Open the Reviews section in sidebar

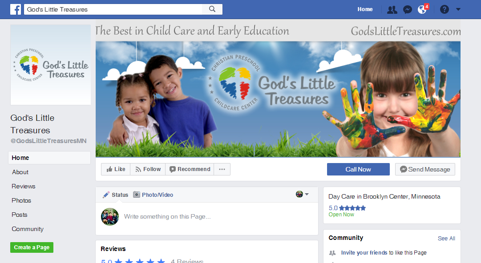[24, 186]
